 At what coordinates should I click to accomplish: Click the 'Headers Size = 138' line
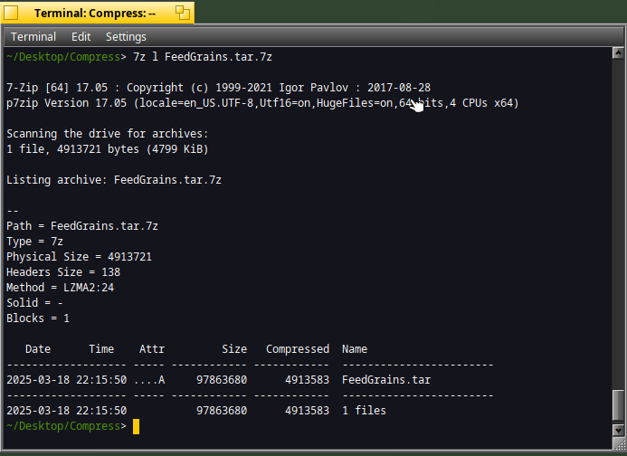[x=63, y=272]
